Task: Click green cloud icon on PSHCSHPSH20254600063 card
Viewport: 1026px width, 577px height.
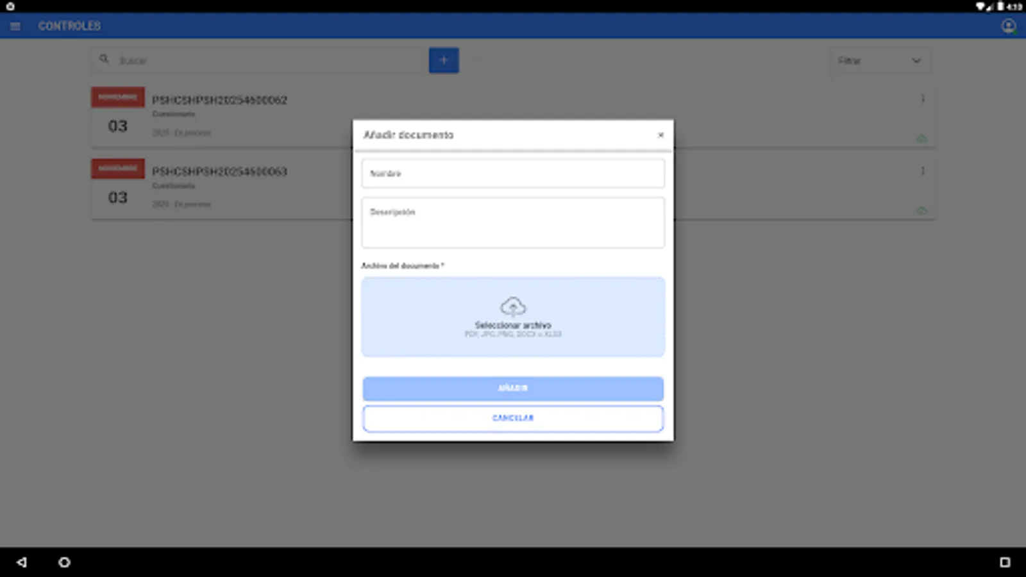Action: (921, 210)
